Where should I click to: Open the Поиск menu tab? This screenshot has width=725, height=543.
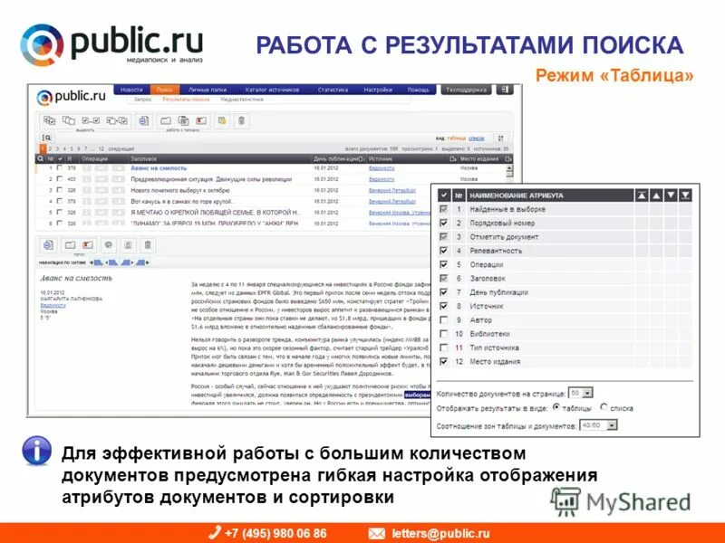pyautogui.click(x=164, y=90)
